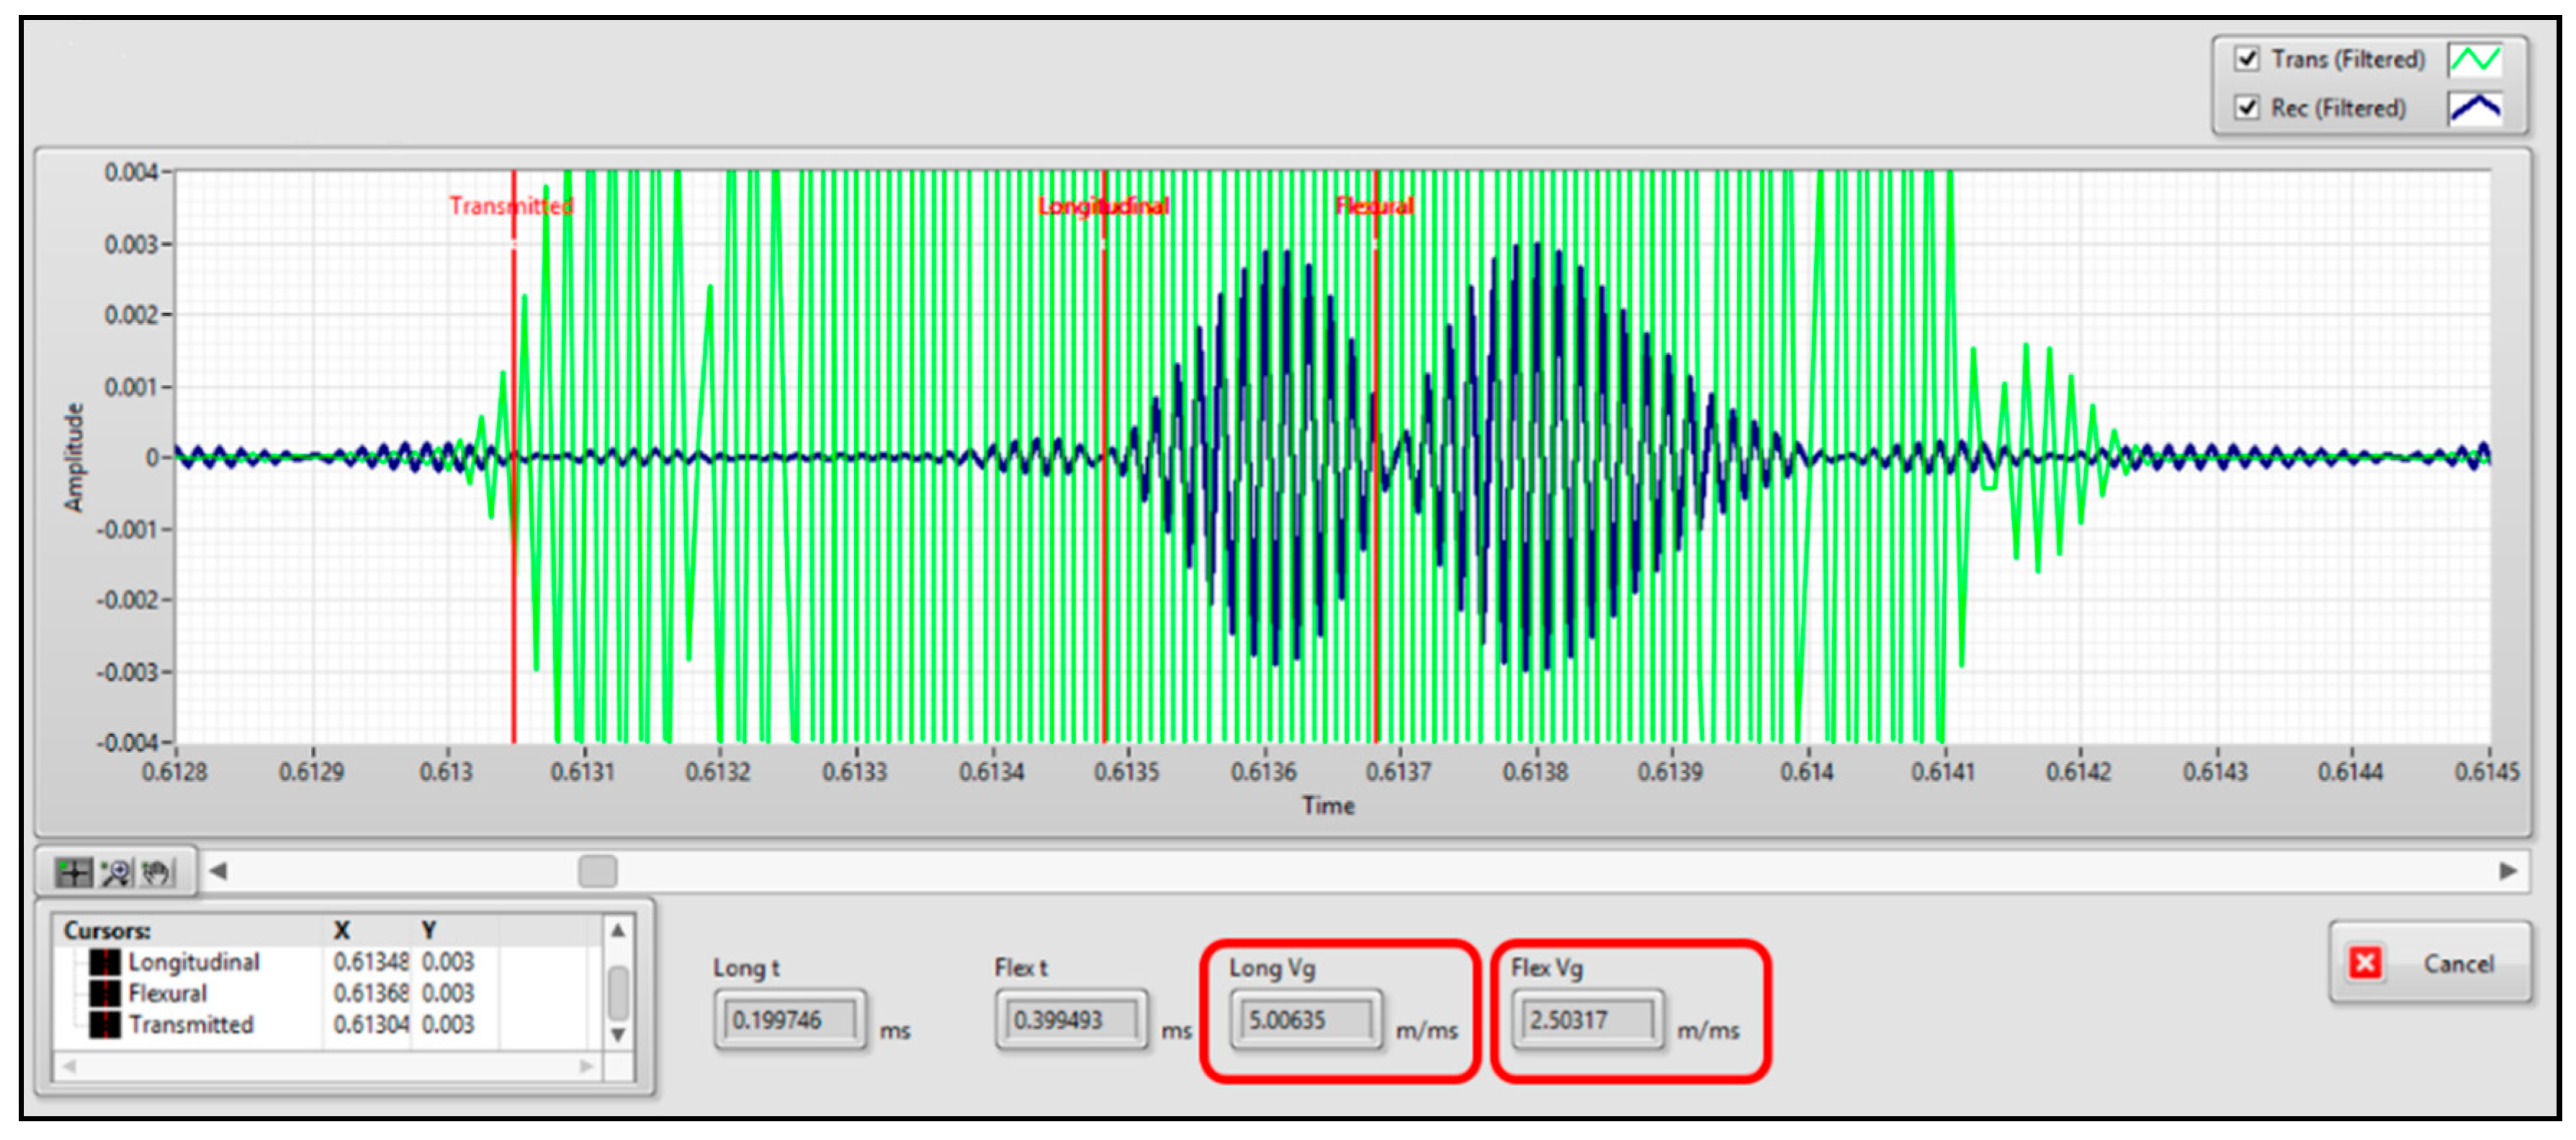The width and height of the screenshot is (2576, 1140).
Task: Open the Rec (Filtered) blue plot style icon
Action: pyautogui.click(x=2474, y=108)
